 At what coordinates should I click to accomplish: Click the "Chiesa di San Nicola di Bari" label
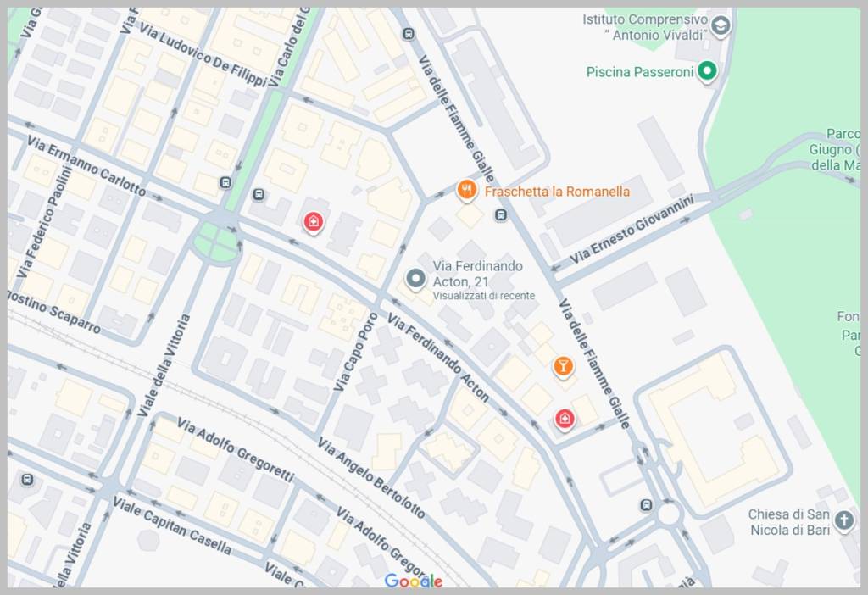tap(789, 522)
